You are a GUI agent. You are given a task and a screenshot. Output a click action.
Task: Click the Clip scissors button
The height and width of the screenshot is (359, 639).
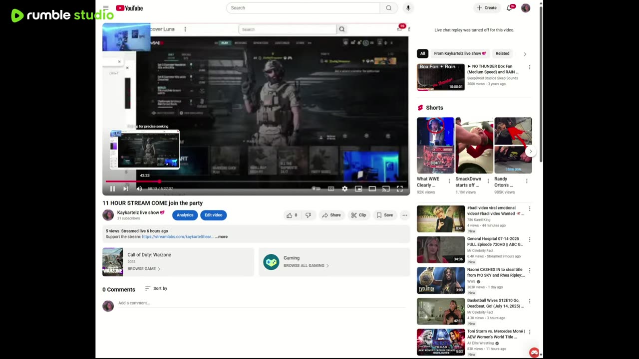pyautogui.click(x=358, y=215)
